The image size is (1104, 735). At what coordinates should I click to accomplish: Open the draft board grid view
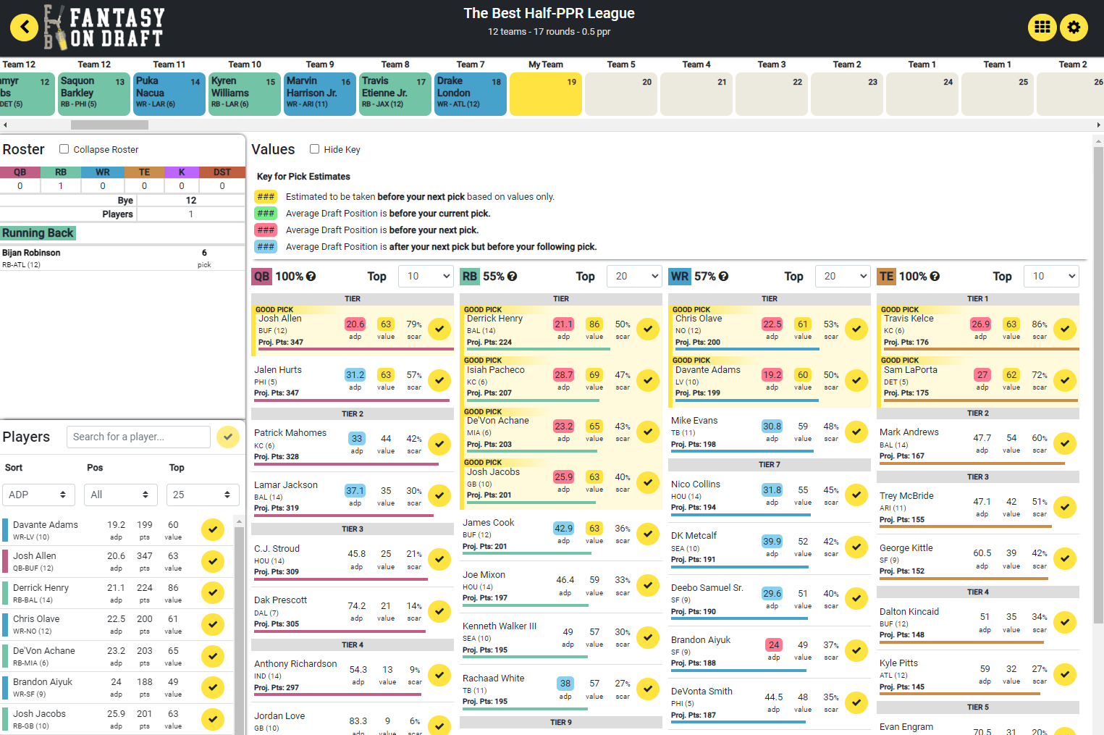[x=1042, y=28]
